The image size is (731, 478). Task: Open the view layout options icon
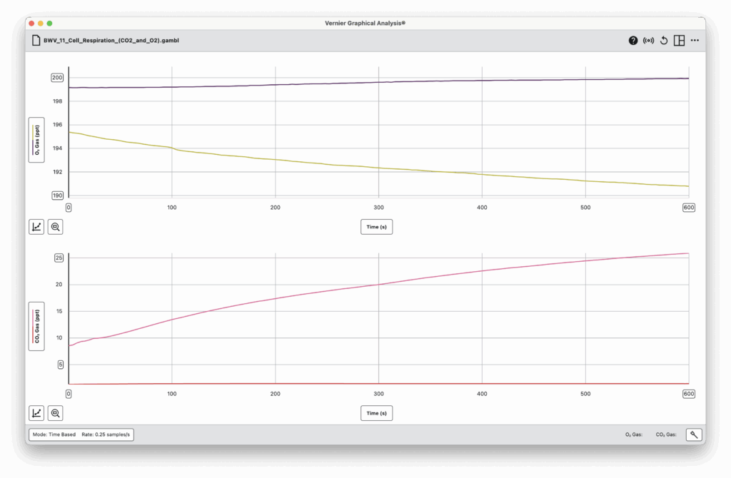[679, 41]
